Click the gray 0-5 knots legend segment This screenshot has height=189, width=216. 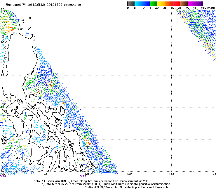(131, 3)
